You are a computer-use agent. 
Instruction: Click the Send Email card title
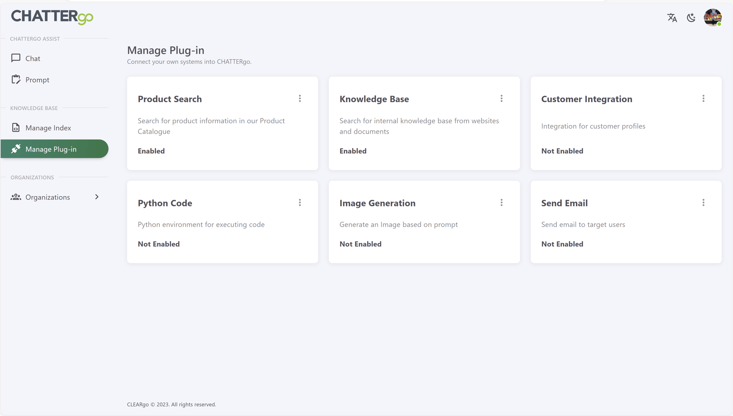click(x=564, y=203)
